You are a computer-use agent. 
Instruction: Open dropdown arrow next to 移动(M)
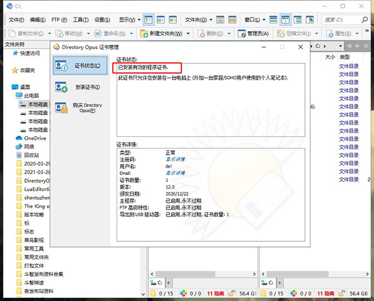tap(89, 34)
